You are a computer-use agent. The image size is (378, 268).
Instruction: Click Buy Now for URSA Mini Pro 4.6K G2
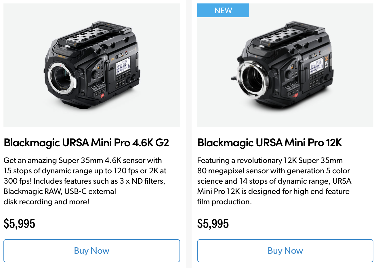[91, 251]
